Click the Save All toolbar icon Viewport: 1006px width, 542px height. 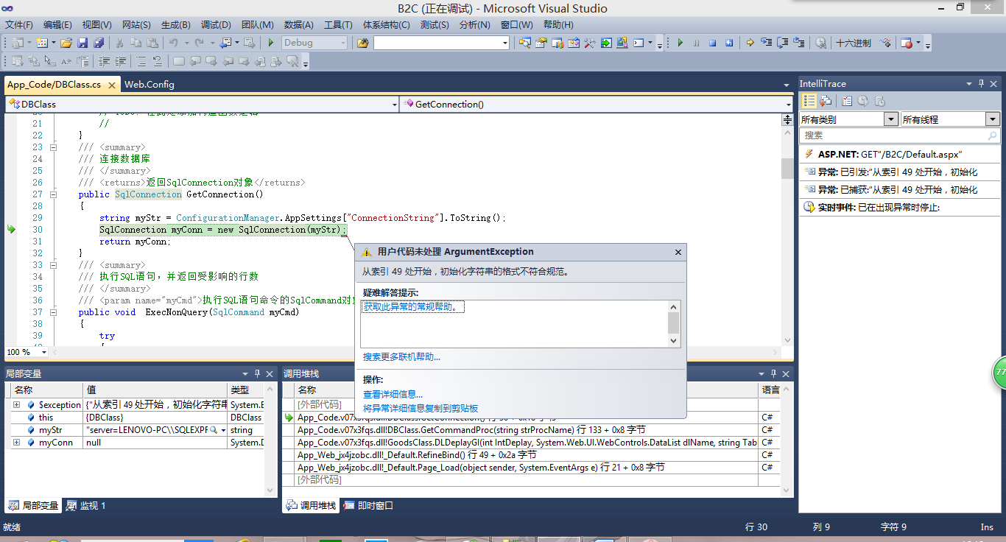tap(99, 43)
